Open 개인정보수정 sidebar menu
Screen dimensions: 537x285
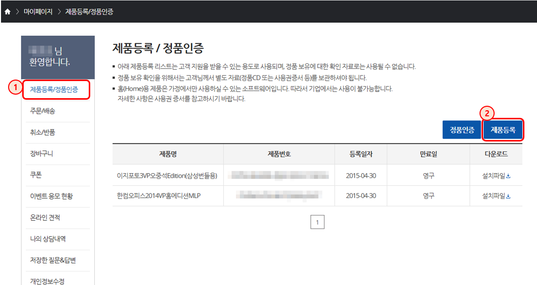(47, 281)
